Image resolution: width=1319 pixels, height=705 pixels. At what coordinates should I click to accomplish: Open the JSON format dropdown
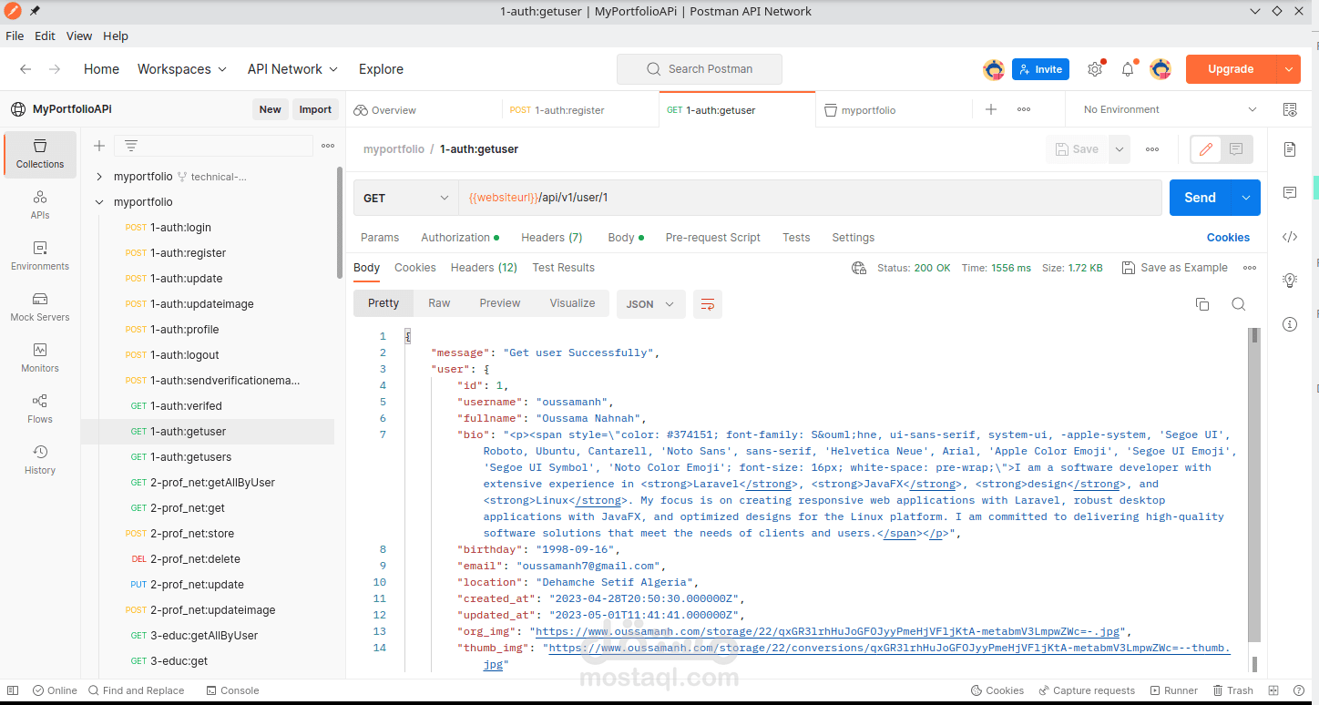coord(650,304)
